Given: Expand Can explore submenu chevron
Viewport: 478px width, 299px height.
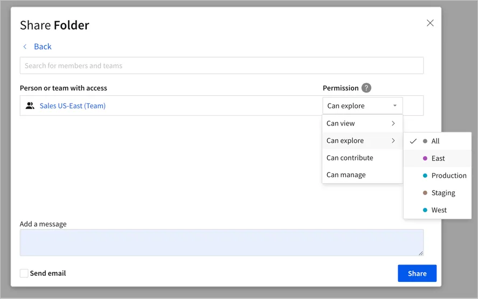Looking at the screenshot, I should (x=393, y=141).
